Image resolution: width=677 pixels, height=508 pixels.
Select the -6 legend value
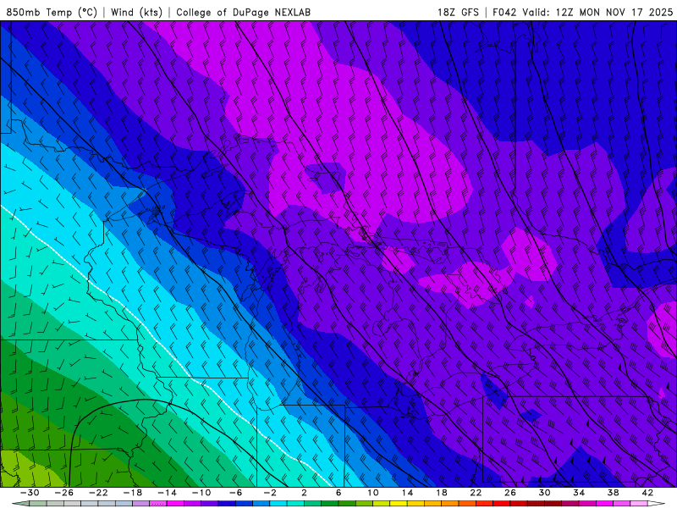pyautogui.click(x=235, y=493)
